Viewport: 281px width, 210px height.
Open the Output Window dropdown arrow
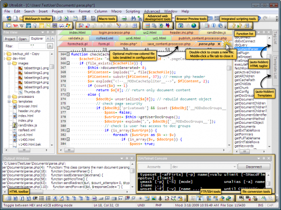(122, 159)
